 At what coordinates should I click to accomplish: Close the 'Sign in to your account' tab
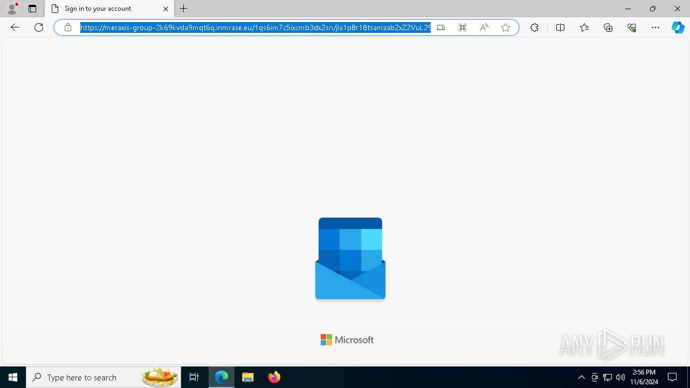165,9
